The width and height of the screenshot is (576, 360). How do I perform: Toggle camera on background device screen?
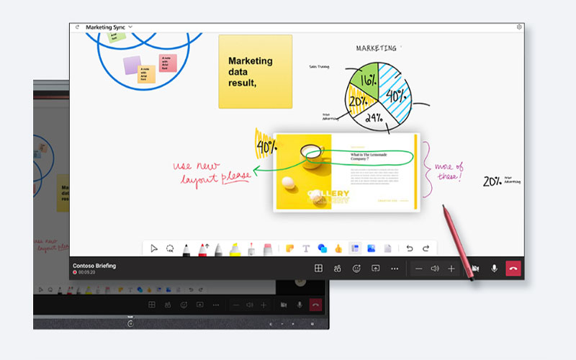click(284, 305)
